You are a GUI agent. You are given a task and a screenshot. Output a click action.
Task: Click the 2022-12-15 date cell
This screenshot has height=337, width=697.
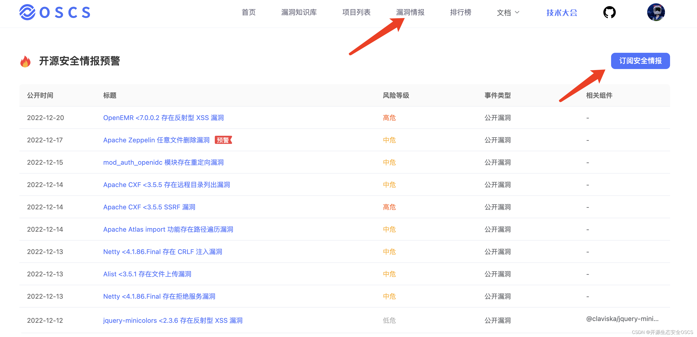[x=45, y=162]
